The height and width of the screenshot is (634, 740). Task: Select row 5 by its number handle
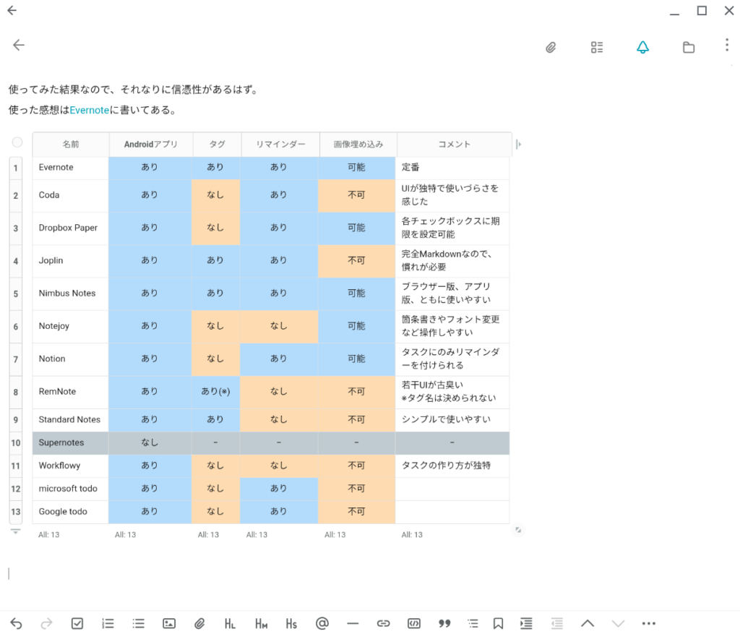pyautogui.click(x=16, y=294)
